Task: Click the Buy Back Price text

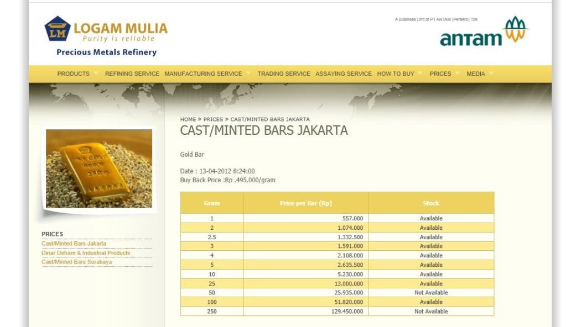Action: [227, 180]
